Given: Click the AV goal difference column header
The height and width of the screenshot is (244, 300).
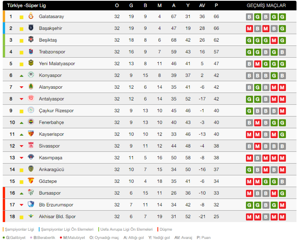Looking at the screenshot, I should click(202, 5).
